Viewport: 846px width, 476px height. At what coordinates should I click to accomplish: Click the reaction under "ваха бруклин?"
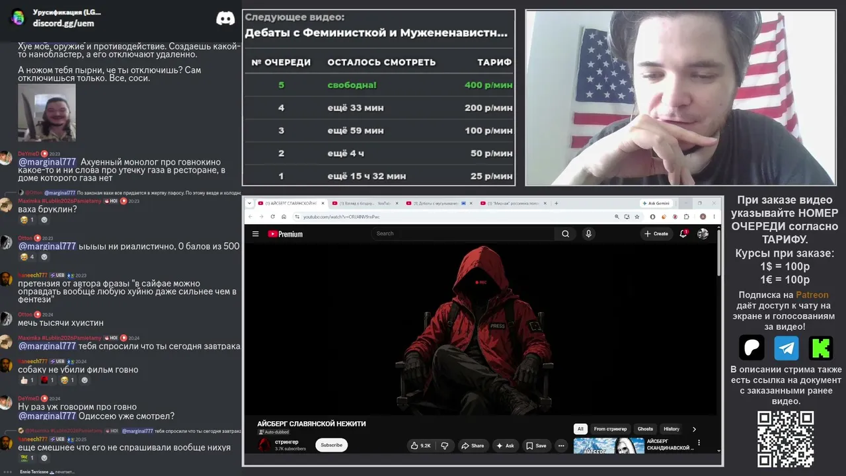point(28,219)
